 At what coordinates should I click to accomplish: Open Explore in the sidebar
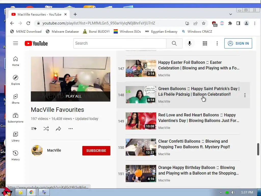tap(16, 80)
